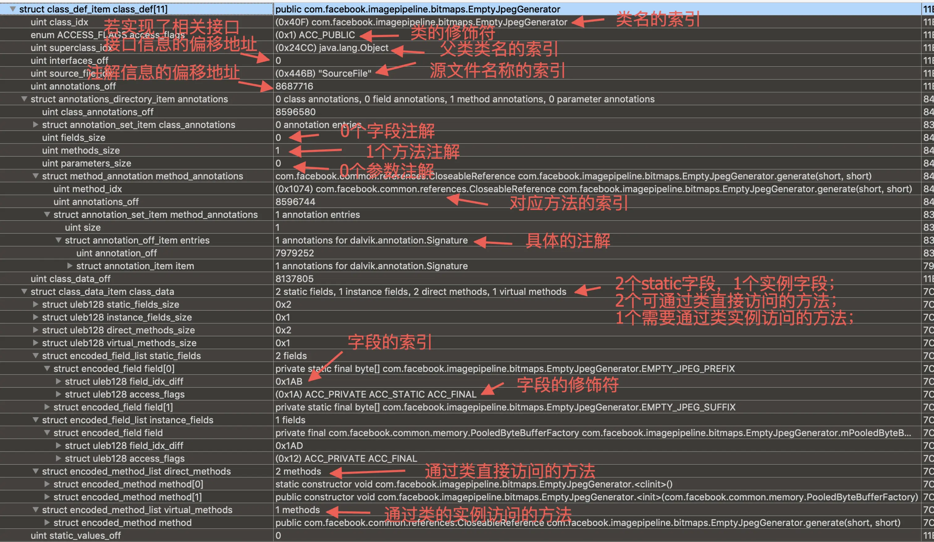Collapse encoded_field_list static_fields node
This screenshot has width=934, height=542.
tap(36, 356)
